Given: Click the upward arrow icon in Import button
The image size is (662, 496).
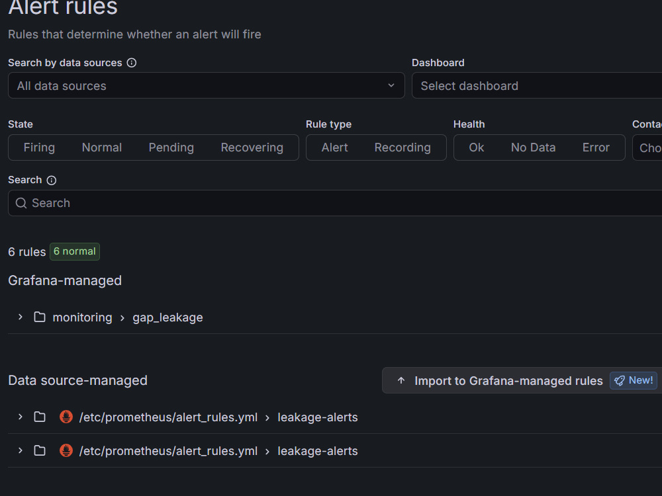Looking at the screenshot, I should [401, 380].
